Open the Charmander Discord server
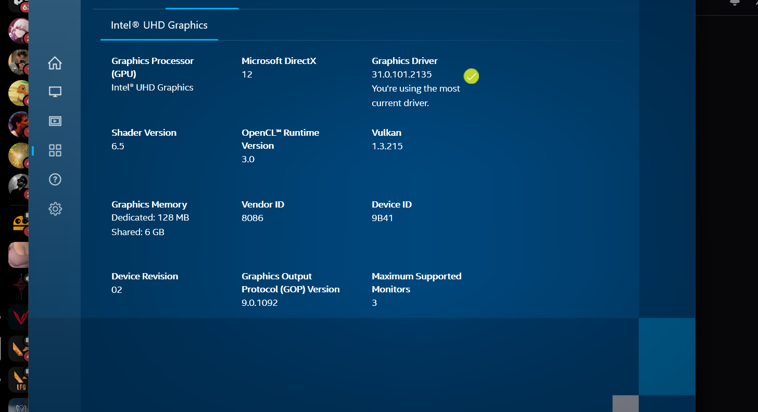The width and height of the screenshot is (758, 412). tap(19, 94)
